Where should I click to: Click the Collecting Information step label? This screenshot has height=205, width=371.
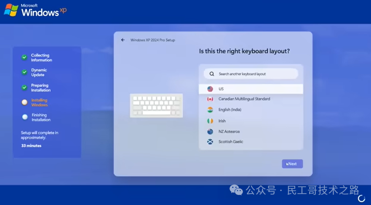[41, 57]
